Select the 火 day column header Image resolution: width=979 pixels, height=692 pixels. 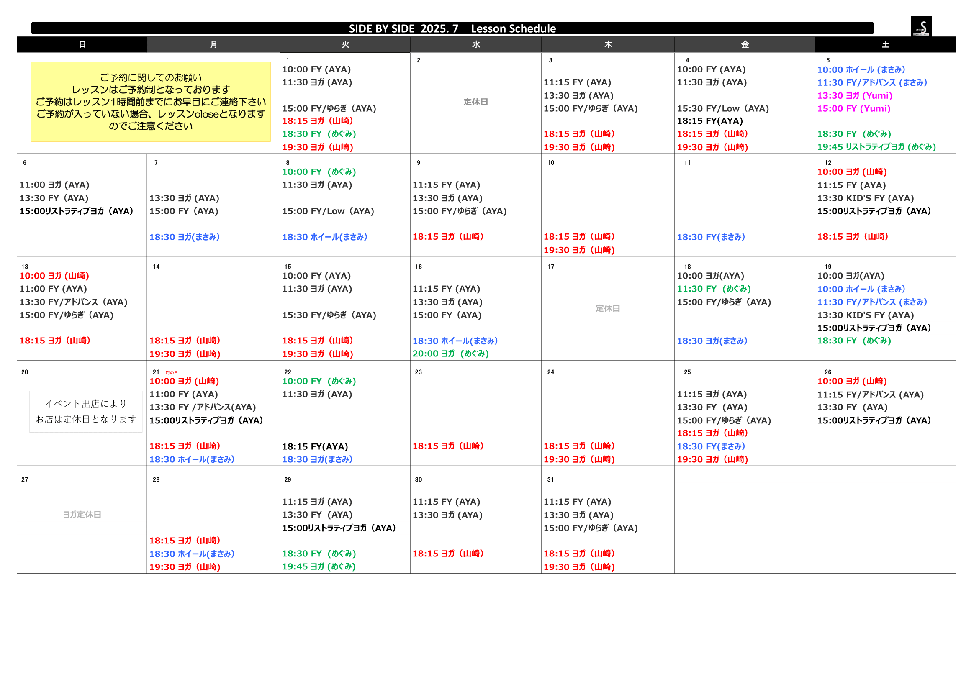[345, 44]
